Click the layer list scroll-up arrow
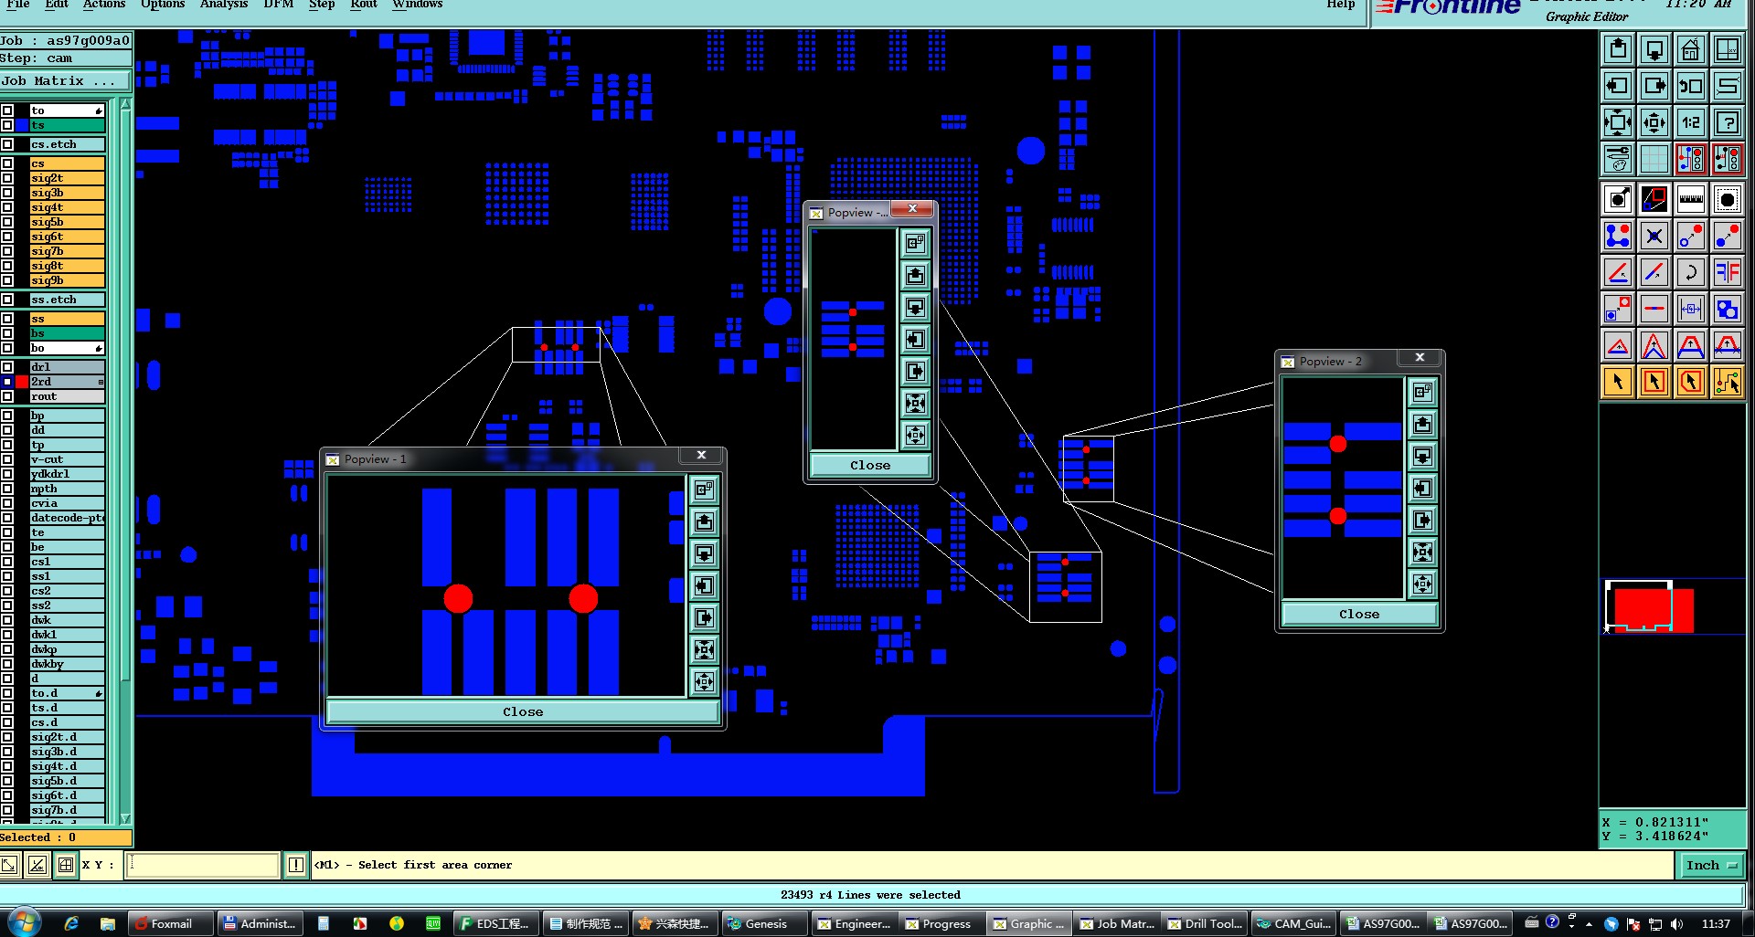Screen dimensions: 1755x937 [x=126, y=103]
